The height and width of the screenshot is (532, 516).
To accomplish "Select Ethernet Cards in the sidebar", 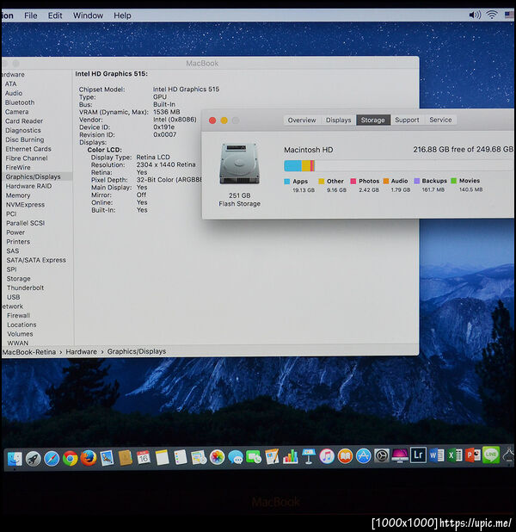I will 28,149.
